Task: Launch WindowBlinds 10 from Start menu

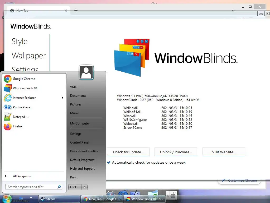Action: (34, 88)
